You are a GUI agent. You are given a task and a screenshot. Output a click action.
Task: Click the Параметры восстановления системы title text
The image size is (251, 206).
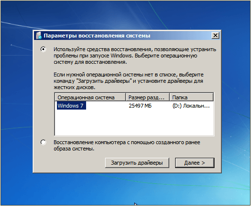click(x=97, y=36)
